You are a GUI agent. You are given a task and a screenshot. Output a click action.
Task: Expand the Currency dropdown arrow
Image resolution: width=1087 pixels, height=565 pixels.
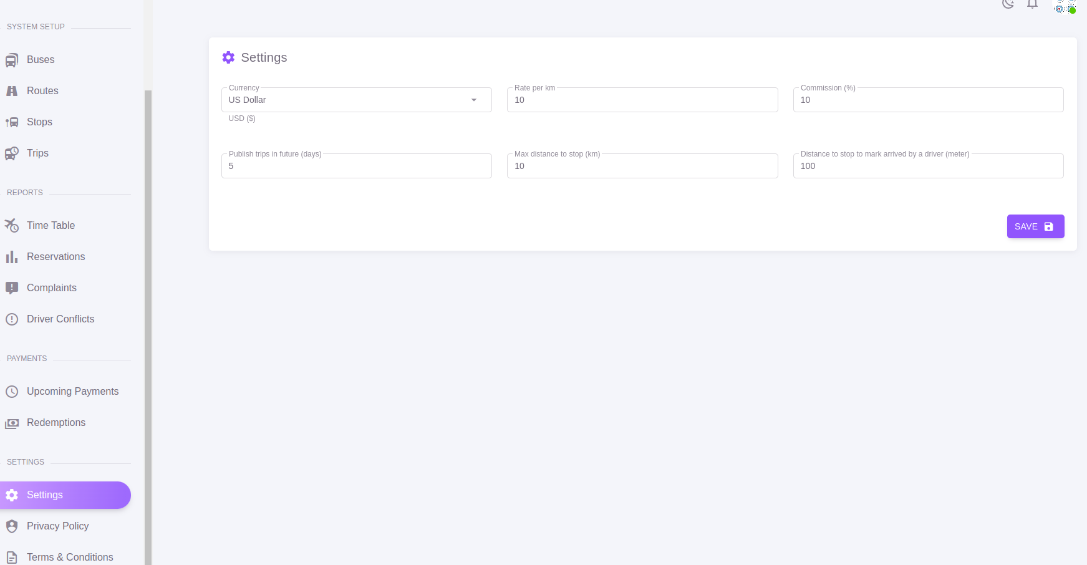(474, 100)
